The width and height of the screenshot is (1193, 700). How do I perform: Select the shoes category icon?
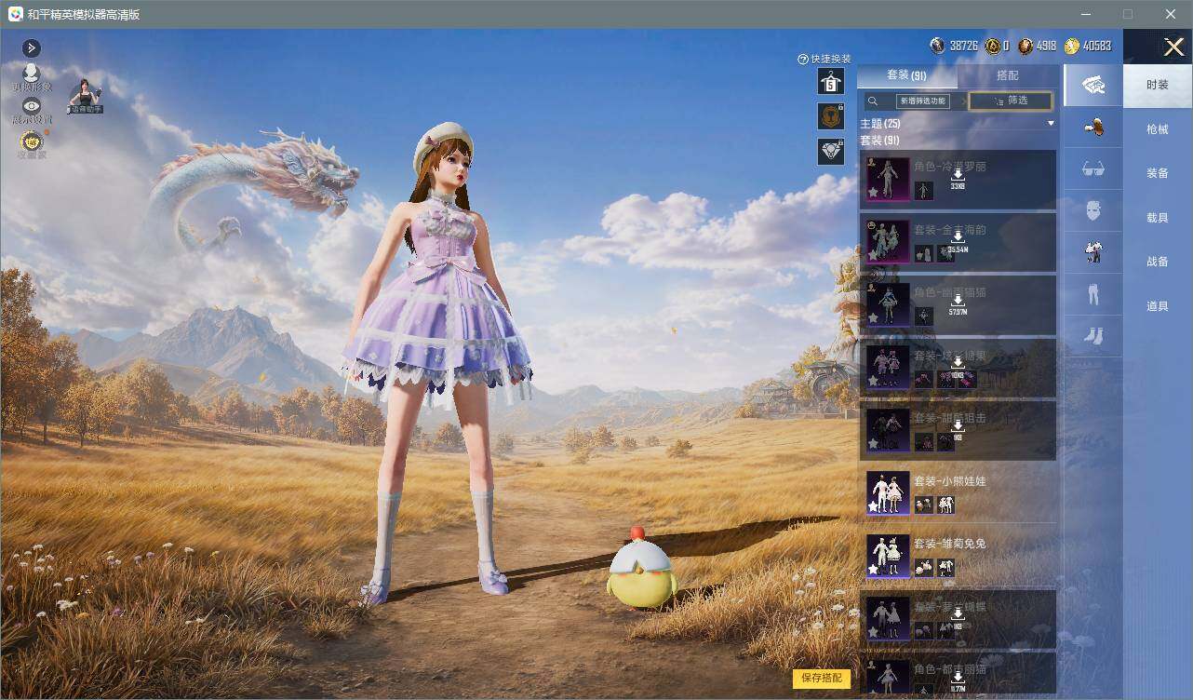tap(1092, 336)
